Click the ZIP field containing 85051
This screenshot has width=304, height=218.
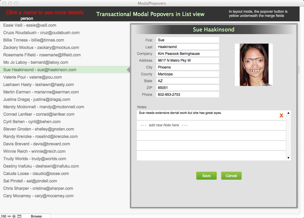pos(187,88)
